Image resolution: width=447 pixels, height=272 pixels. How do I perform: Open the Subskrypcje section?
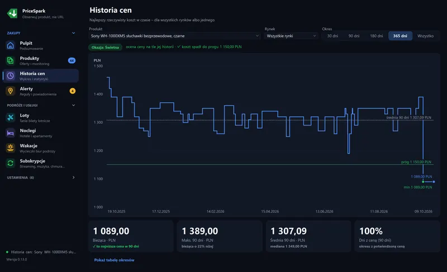tap(40, 163)
